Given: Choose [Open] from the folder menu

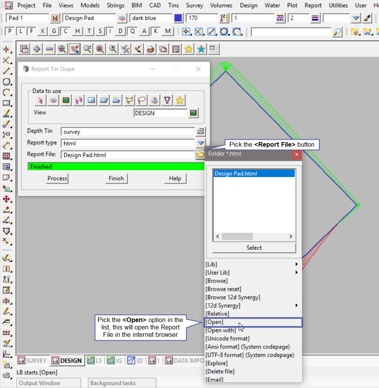Looking at the screenshot, I should 253,322.
